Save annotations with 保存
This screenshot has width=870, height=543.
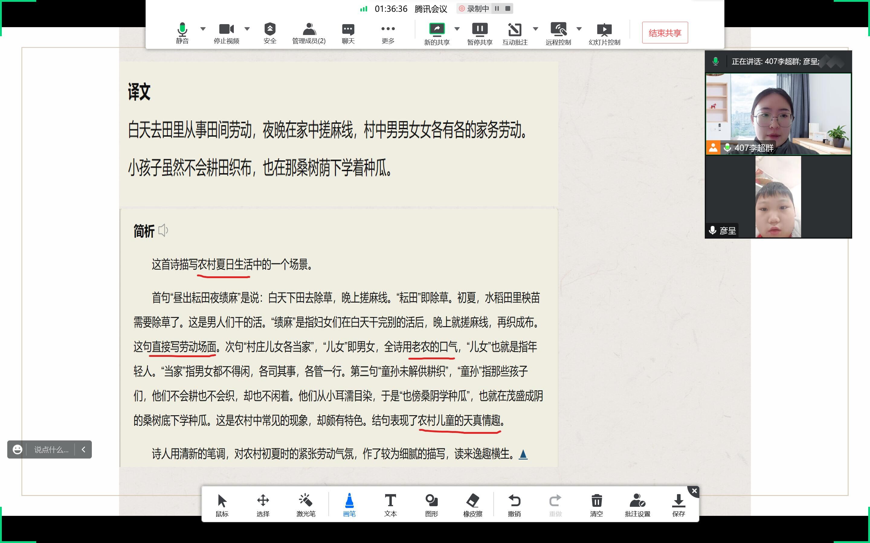679,505
